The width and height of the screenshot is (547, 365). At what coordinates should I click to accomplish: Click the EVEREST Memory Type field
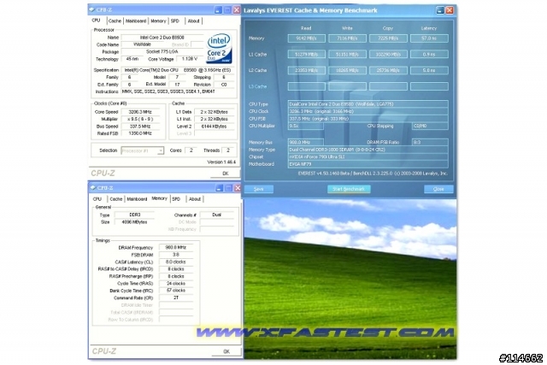pyautogui.click(x=368, y=150)
